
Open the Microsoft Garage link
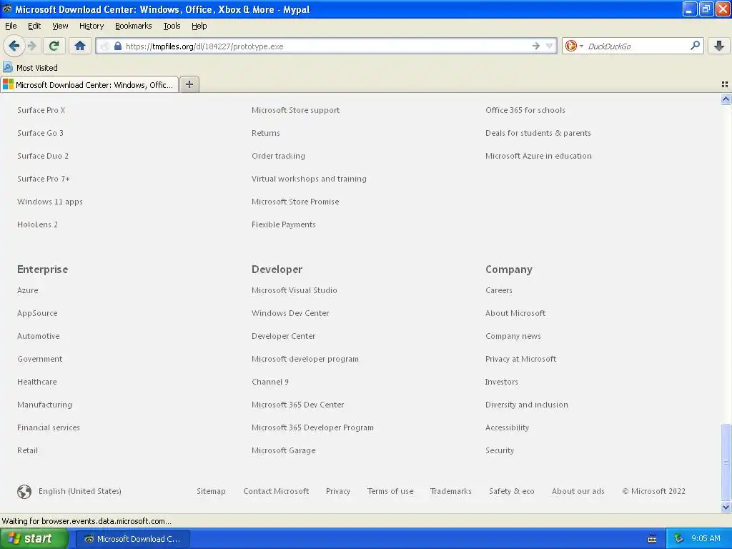[x=283, y=450]
